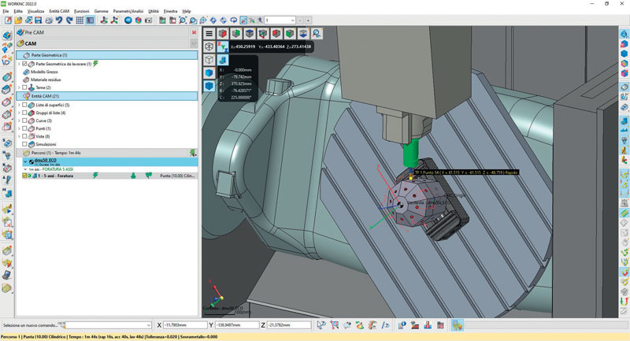Expand the Curve (3) node

(x=19, y=120)
